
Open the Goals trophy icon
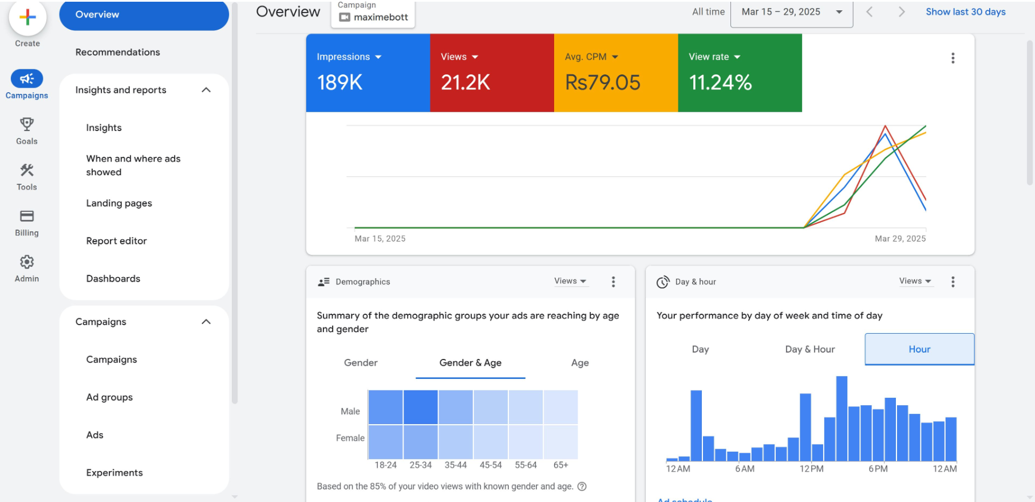27,124
